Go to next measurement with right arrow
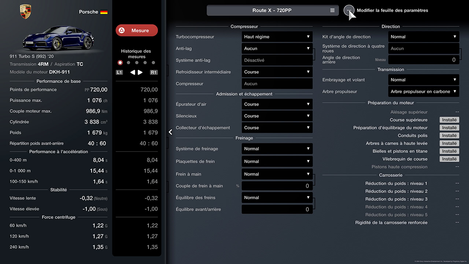This screenshot has height=264, width=469. coord(140,73)
